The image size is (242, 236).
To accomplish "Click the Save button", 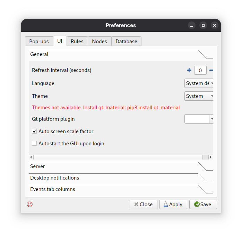I will pos(203,204).
